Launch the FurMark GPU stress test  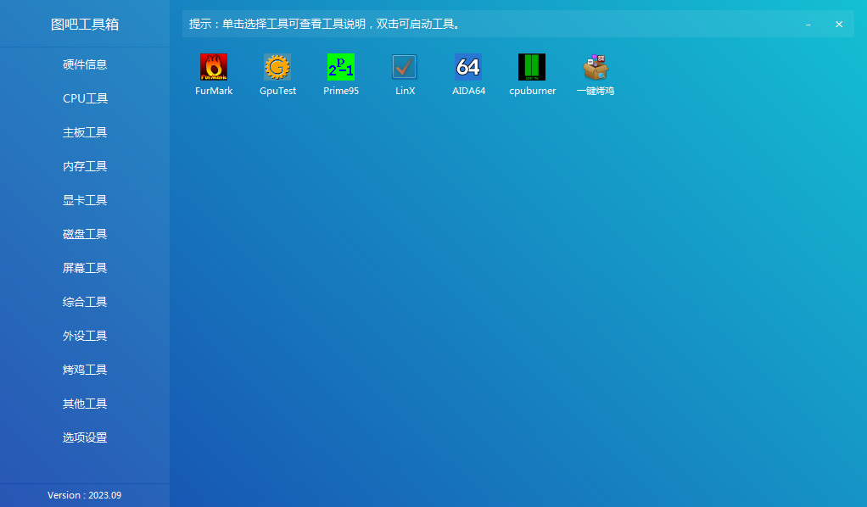[213, 72]
